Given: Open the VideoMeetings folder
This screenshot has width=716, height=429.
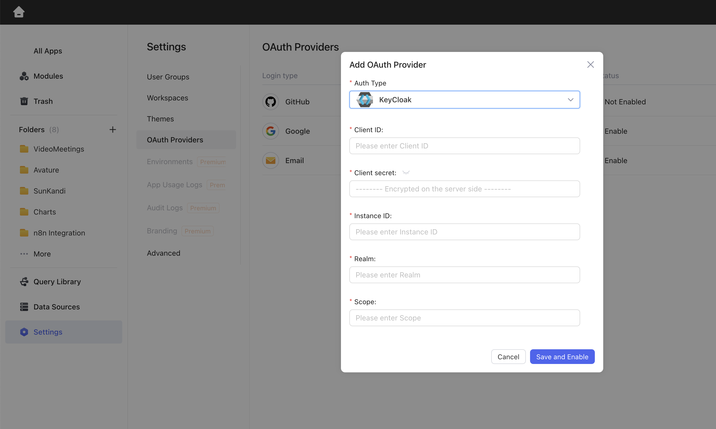Looking at the screenshot, I should tap(59, 149).
